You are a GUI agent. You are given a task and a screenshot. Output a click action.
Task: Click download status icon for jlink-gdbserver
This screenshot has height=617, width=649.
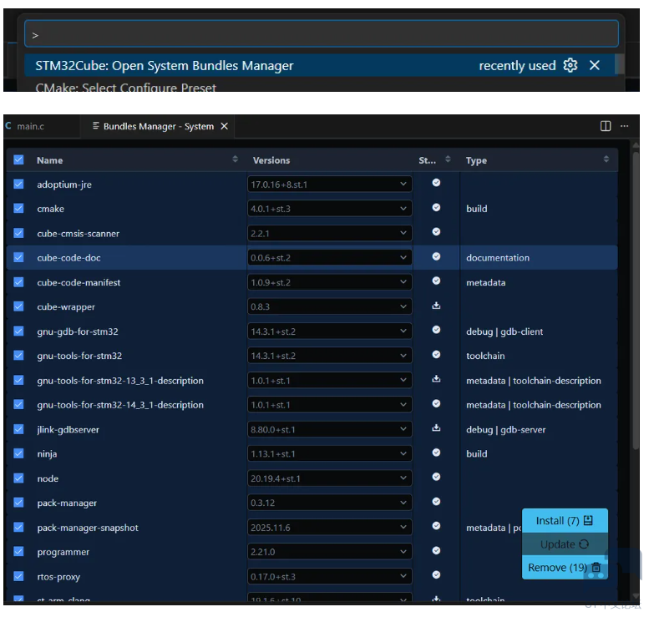click(436, 427)
